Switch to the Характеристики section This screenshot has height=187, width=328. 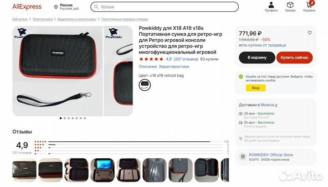(174, 67)
